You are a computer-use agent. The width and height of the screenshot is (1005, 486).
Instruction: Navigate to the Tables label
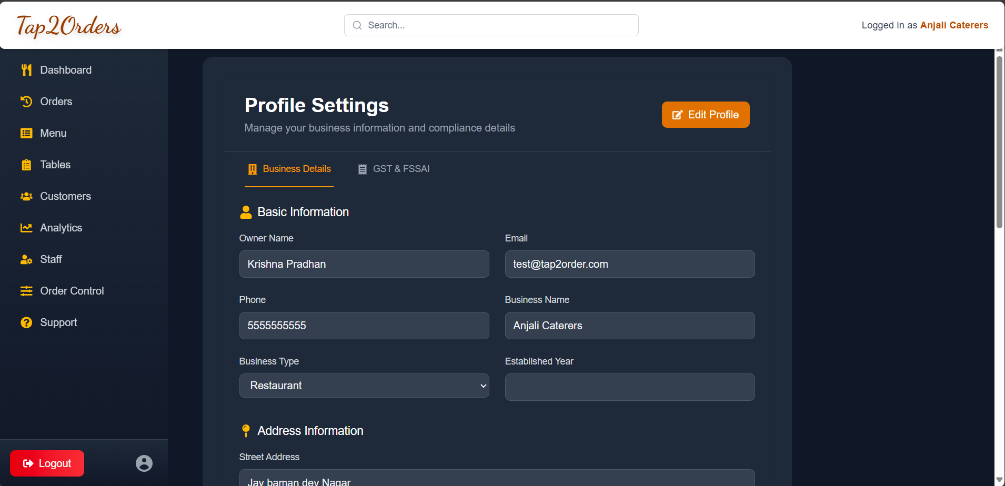(x=55, y=165)
